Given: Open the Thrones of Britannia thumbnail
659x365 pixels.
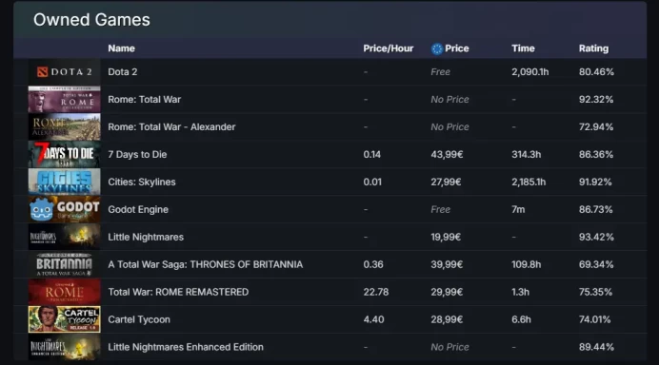Looking at the screenshot, I should point(65,264).
